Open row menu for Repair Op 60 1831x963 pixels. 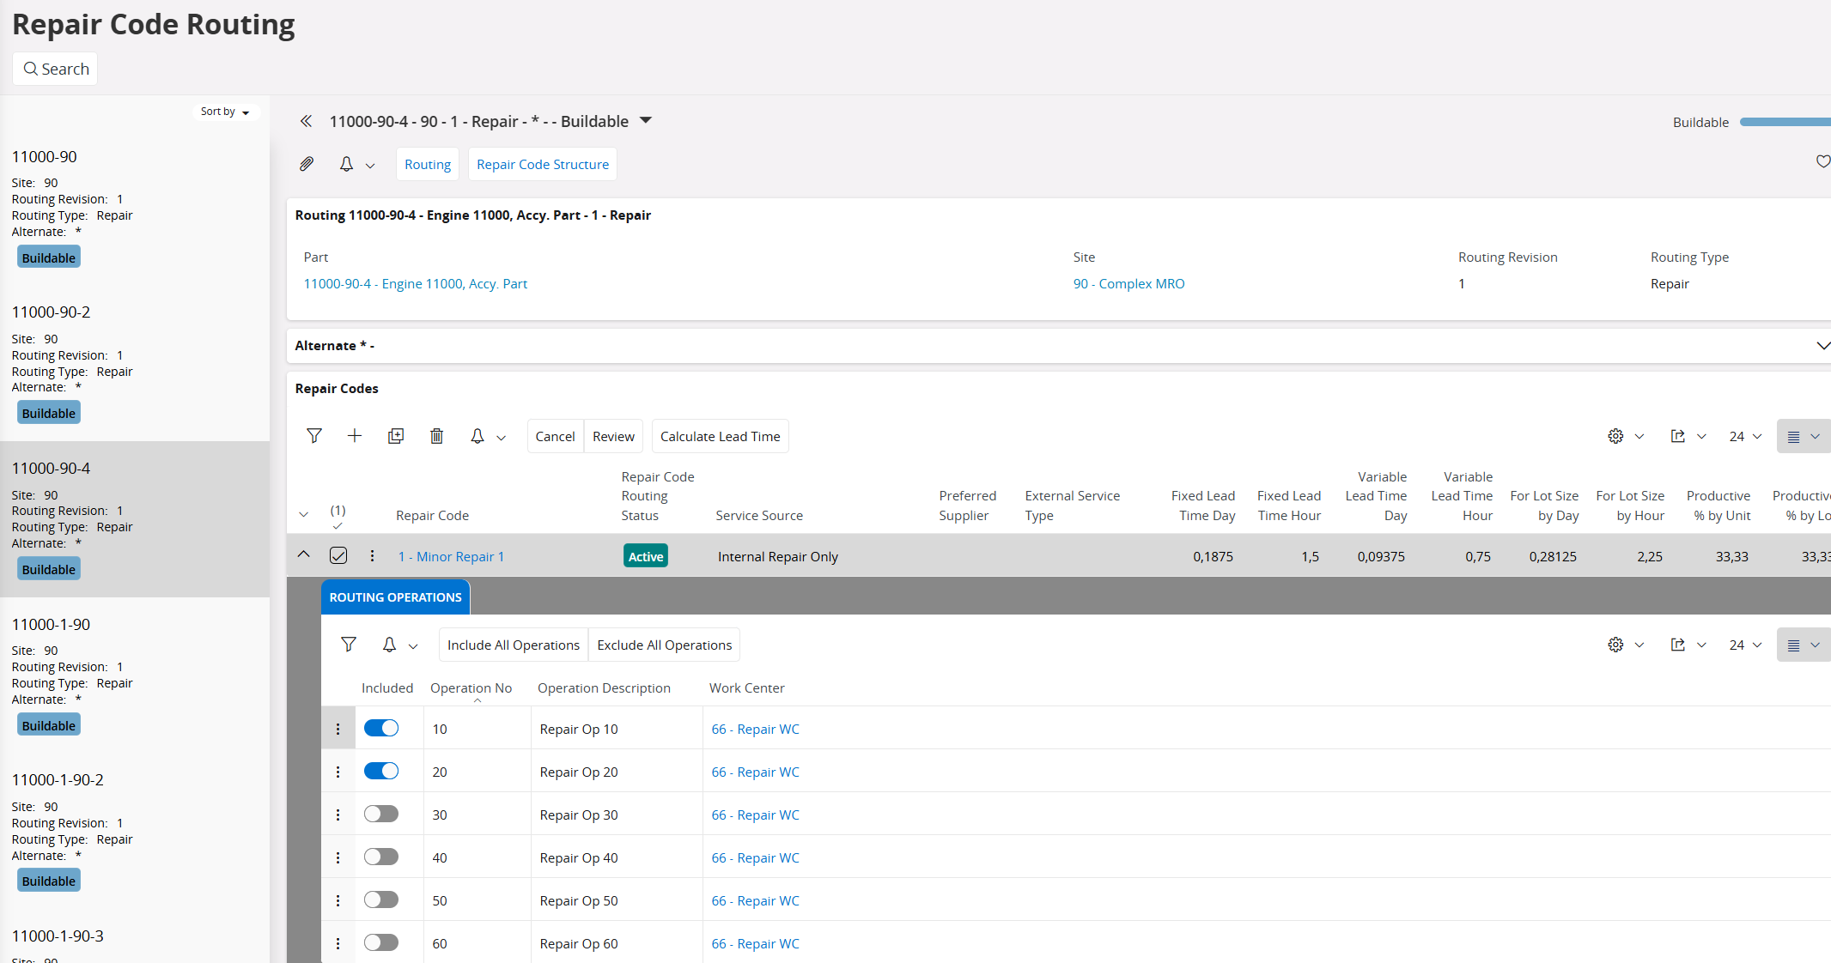coord(338,943)
